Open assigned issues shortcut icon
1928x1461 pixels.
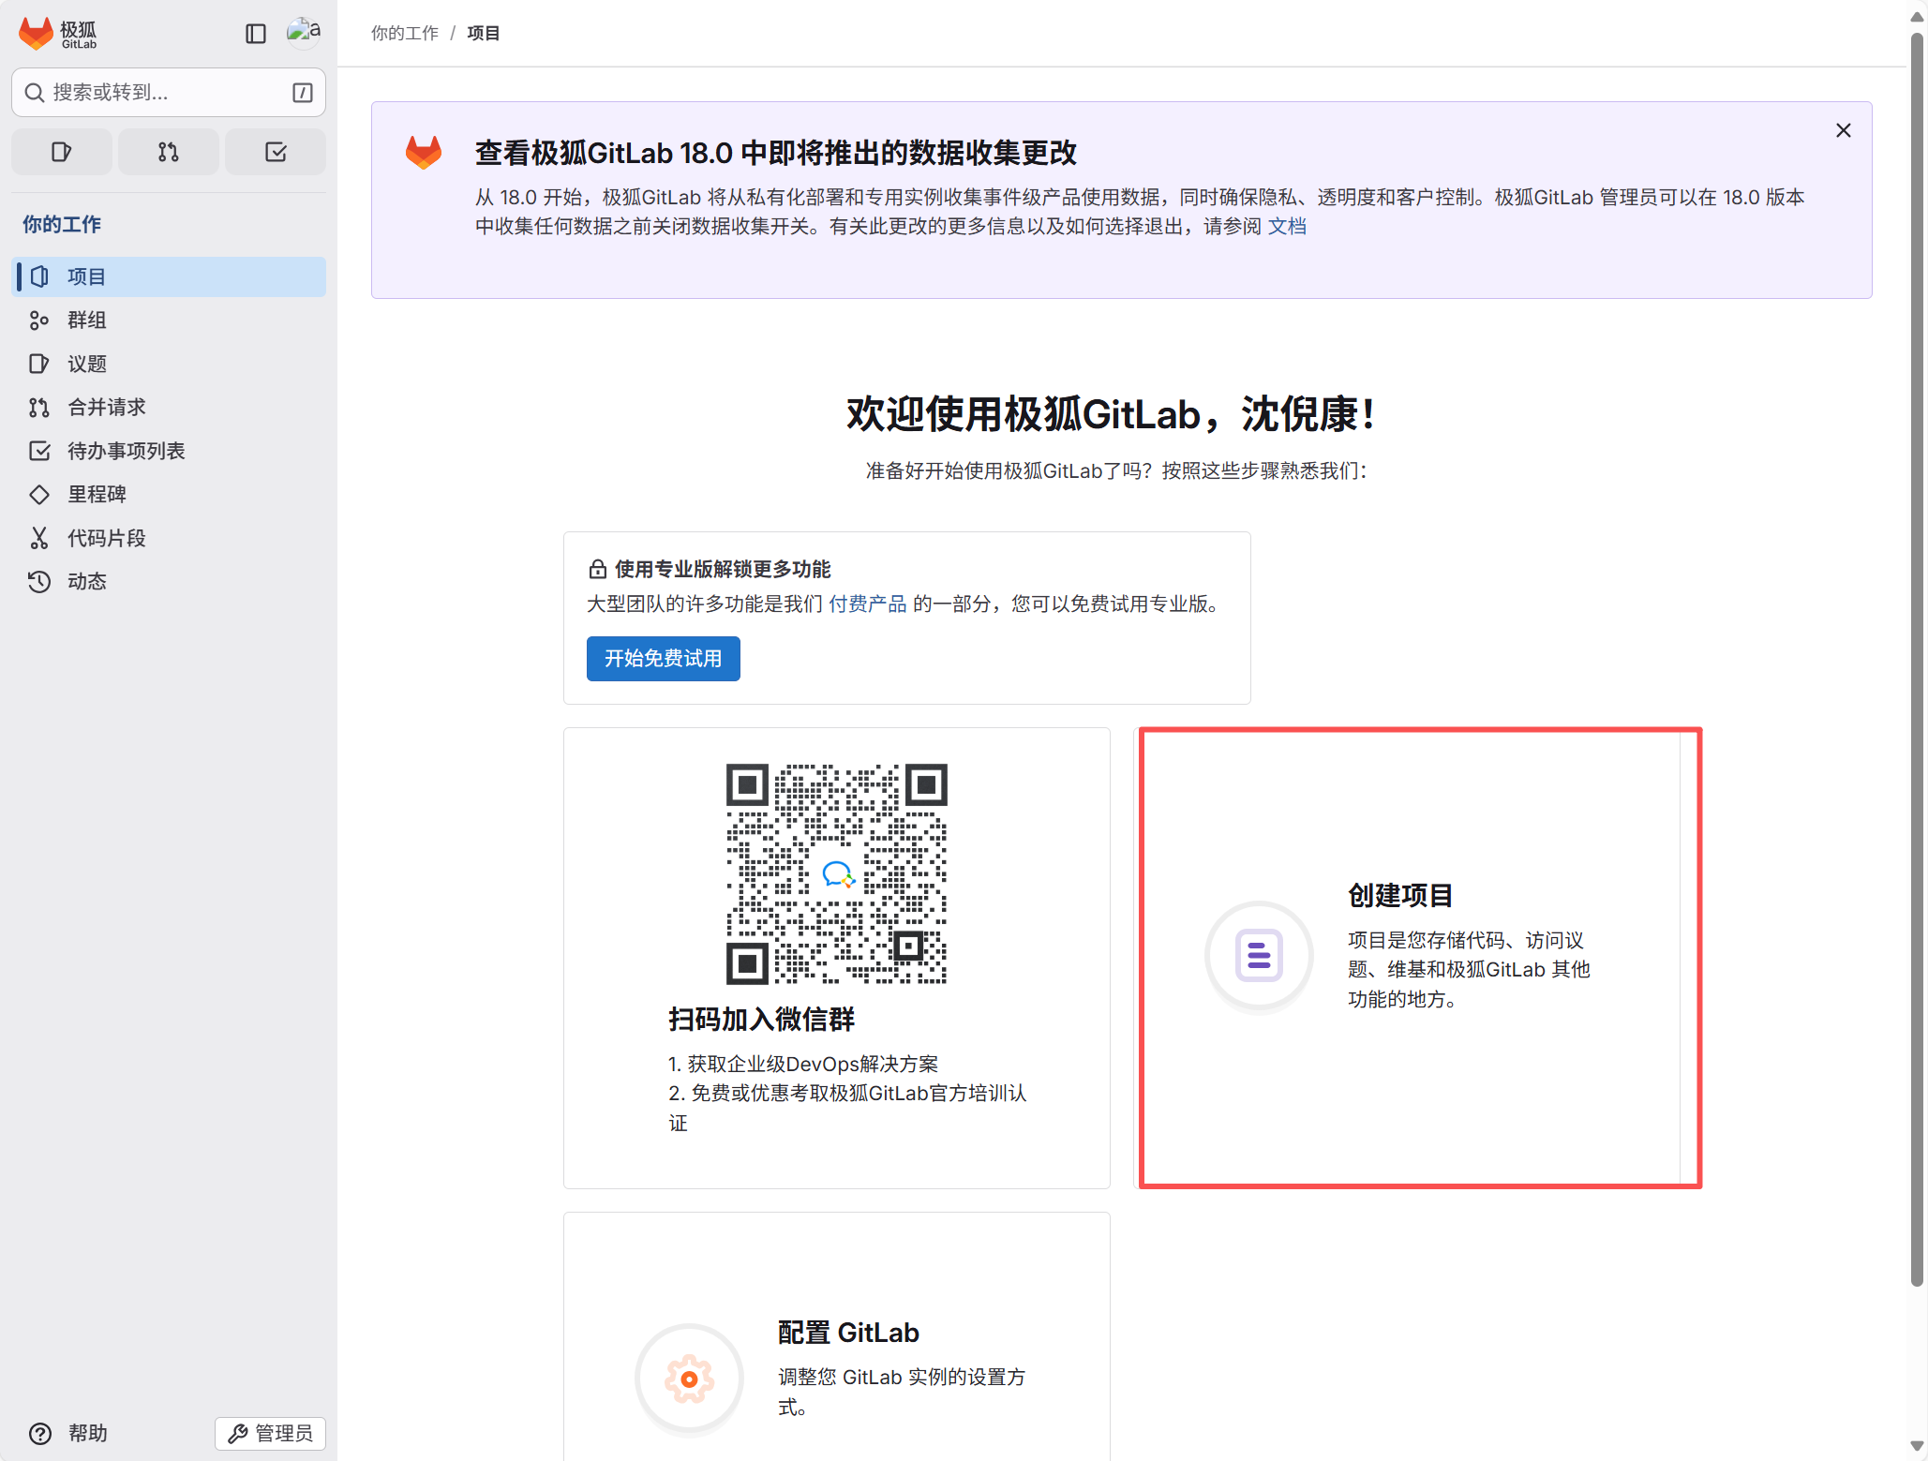(61, 152)
